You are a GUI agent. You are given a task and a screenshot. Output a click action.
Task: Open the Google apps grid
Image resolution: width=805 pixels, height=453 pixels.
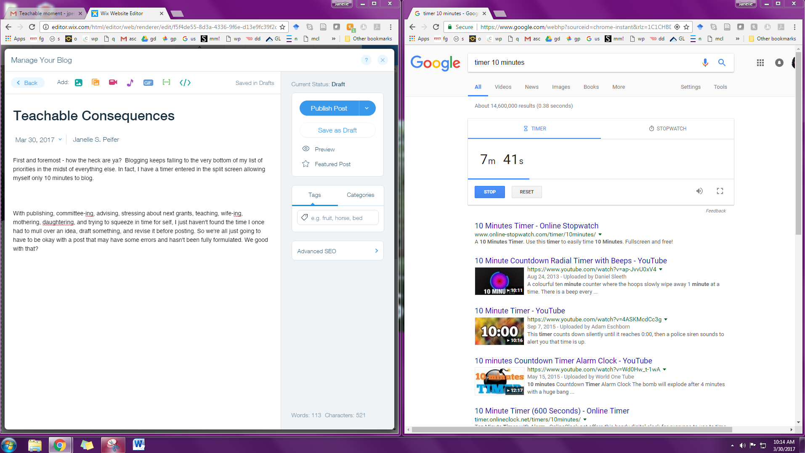tap(760, 63)
